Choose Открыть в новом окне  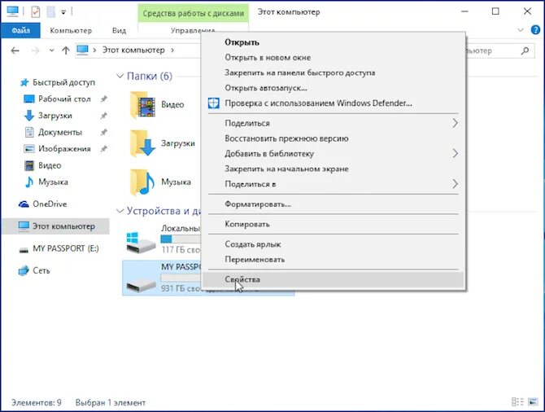tap(333, 58)
